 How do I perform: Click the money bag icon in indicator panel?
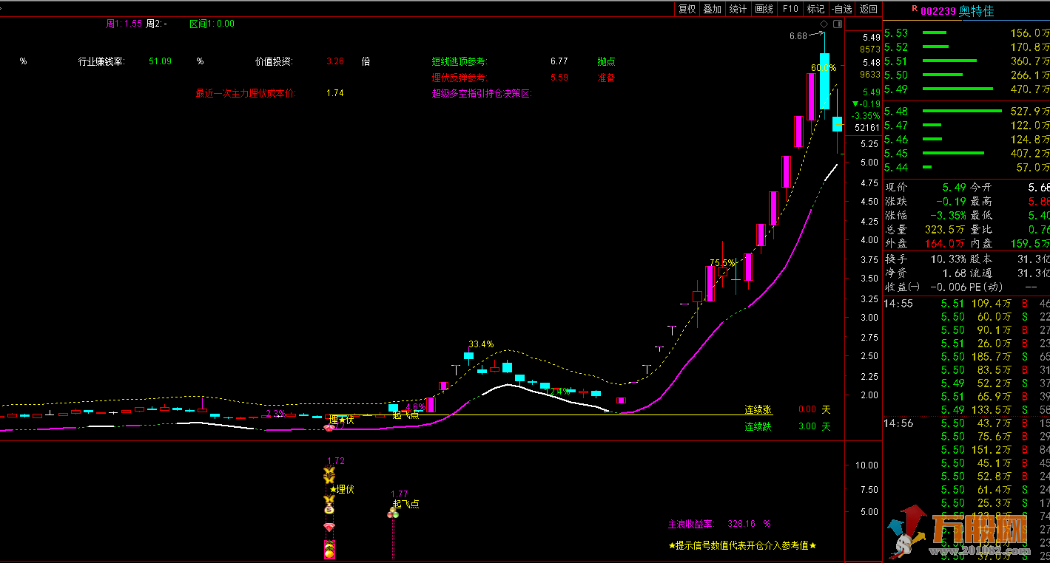point(329,508)
